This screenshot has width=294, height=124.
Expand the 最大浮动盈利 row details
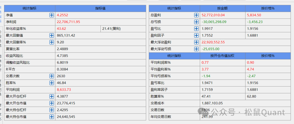(x=196, y=42)
